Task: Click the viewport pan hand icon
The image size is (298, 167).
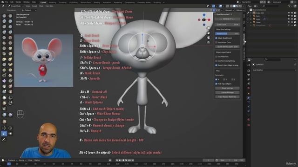Action: tap(209, 33)
